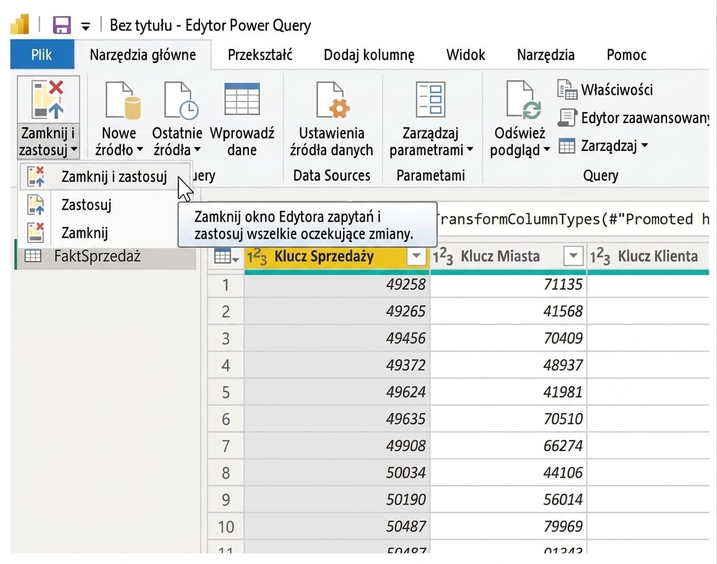Open the Klucz Miasta filter dropdown

point(573,256)
